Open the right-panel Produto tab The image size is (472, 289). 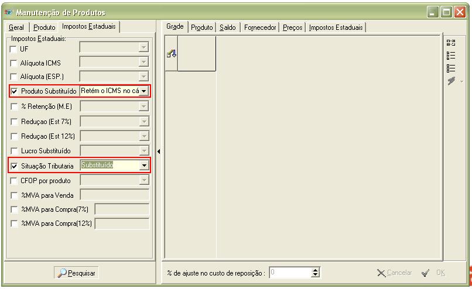pyautogui.click(x=201, y=27)
